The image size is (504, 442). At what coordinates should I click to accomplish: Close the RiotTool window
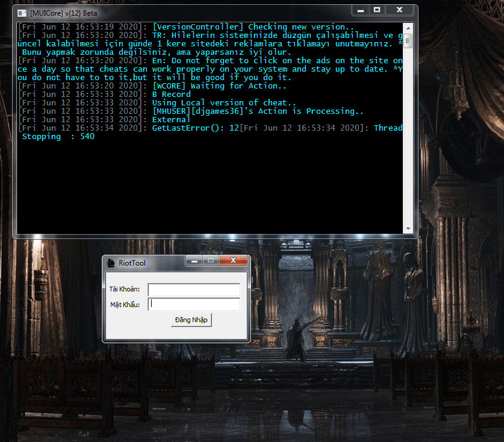click(x=234, y=260)
